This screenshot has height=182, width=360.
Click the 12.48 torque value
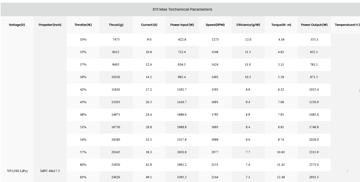point(281,177)
